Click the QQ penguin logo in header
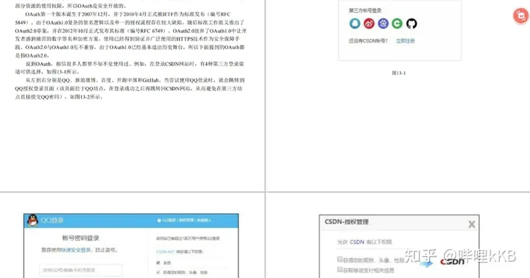Screen dimensions: 530x278 pyautogui.click(x=33, y=220)
